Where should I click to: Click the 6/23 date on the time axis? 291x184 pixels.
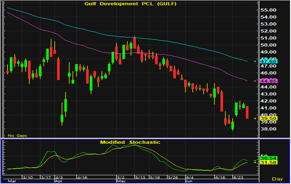tap(238, 177)
